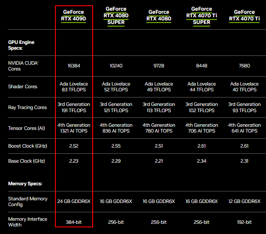
Task: Click the Boost Clock (GHz) row label
Action: pos(26,146)
